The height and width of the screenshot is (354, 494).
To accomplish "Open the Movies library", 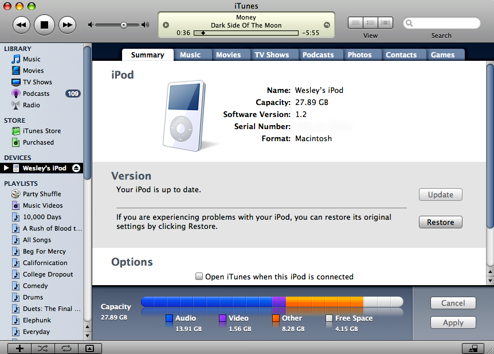I will pos(42,71).
